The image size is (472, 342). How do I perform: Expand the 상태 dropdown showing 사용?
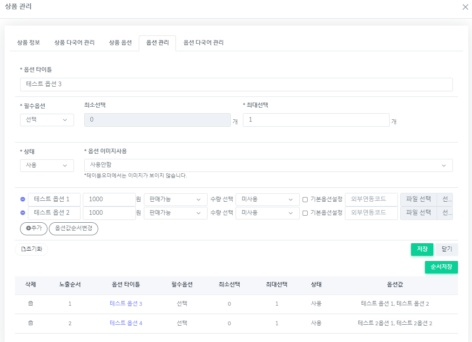click(47, 165)
